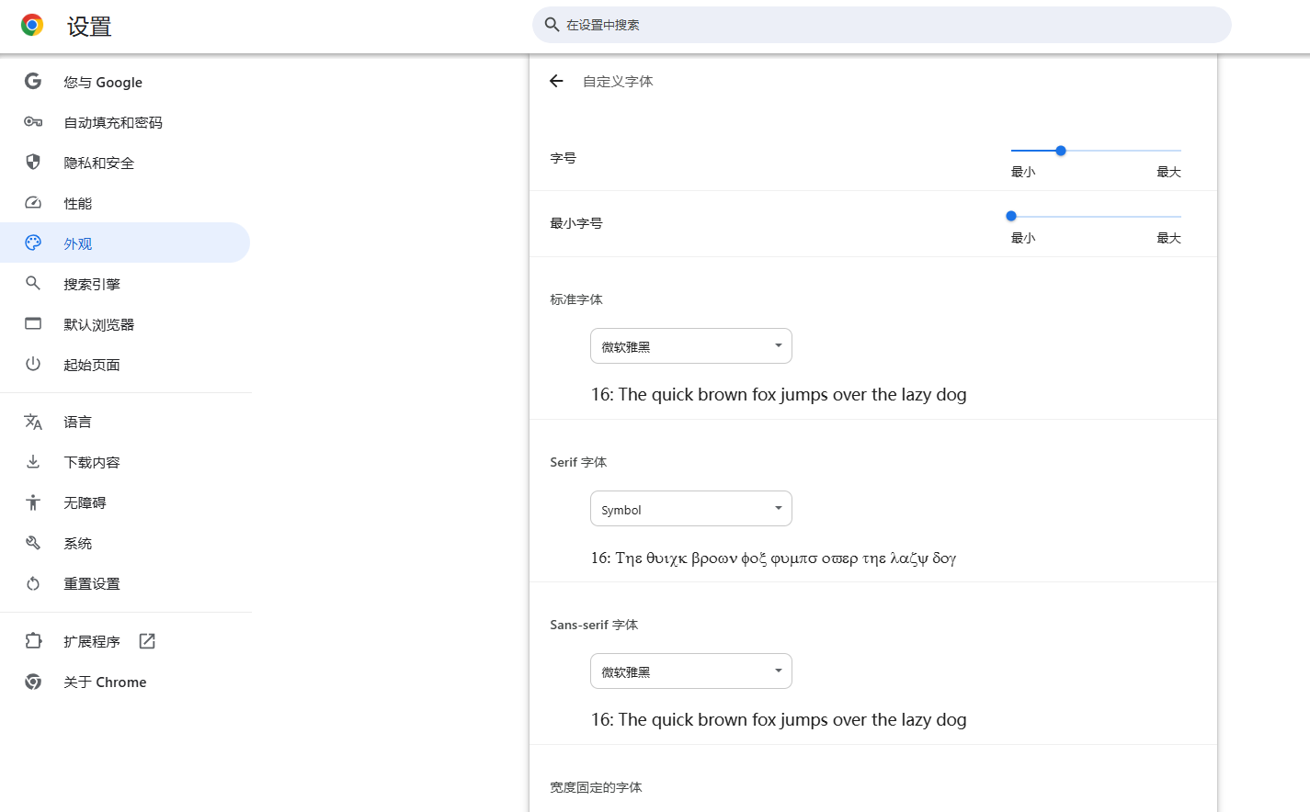
Task: Click the accessibility figure icon for 无障碍
Action: (33, 502)
